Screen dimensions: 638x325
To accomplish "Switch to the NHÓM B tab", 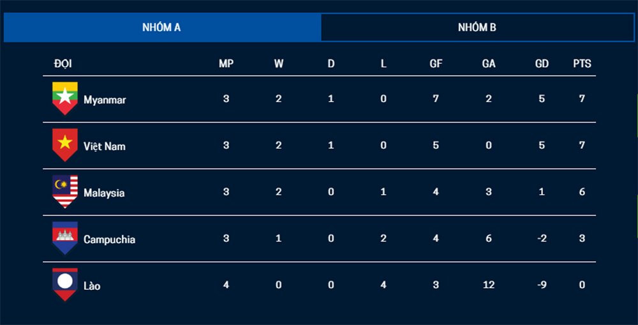I will [477, 27].
